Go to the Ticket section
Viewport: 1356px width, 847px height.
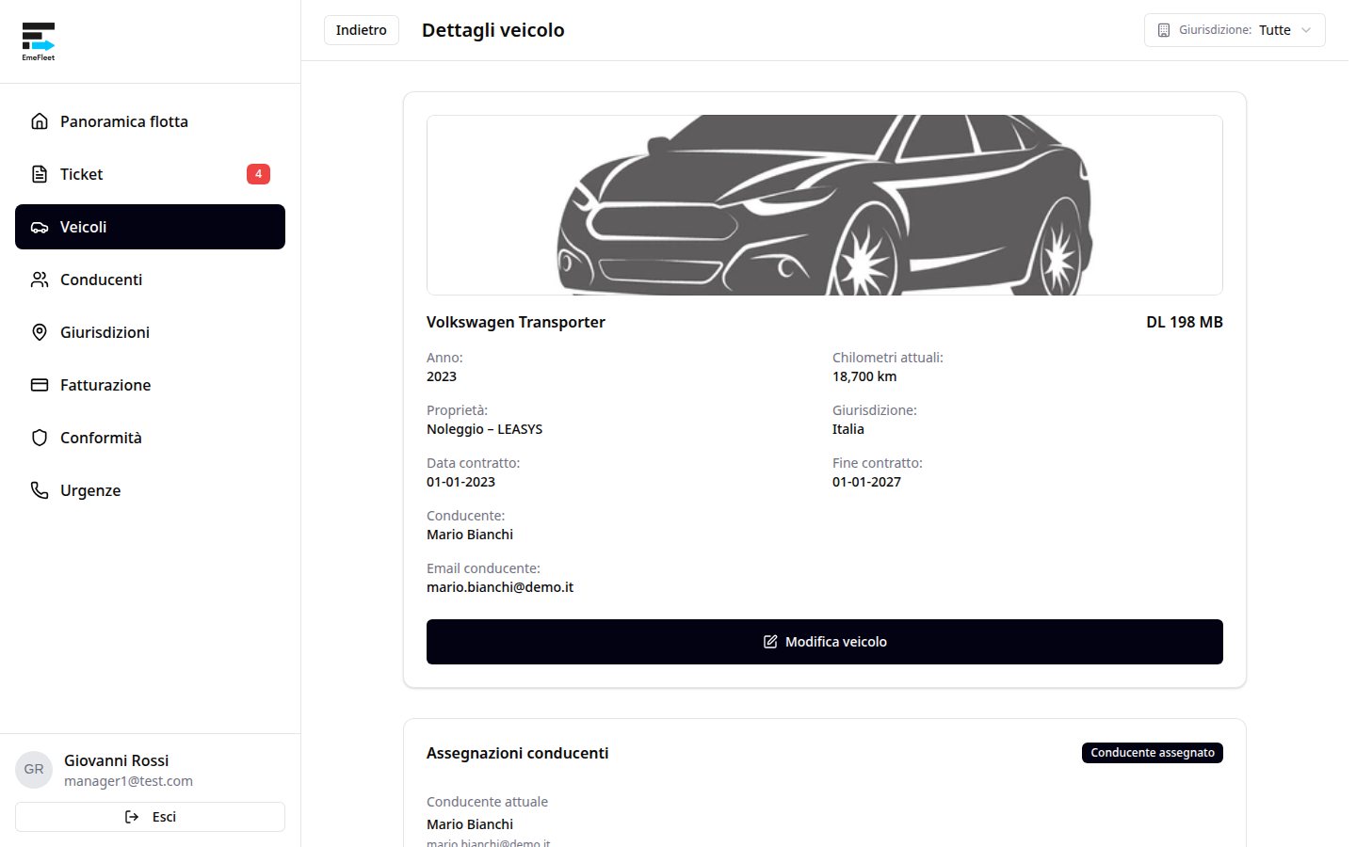coord(150,174)
